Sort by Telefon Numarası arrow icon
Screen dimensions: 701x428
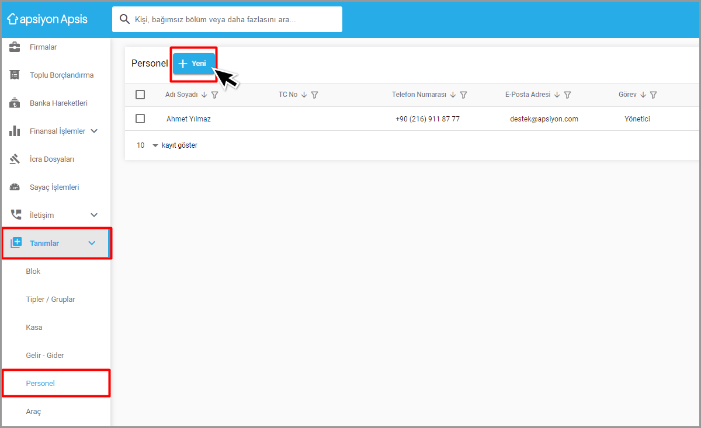(x=453, y=95)
